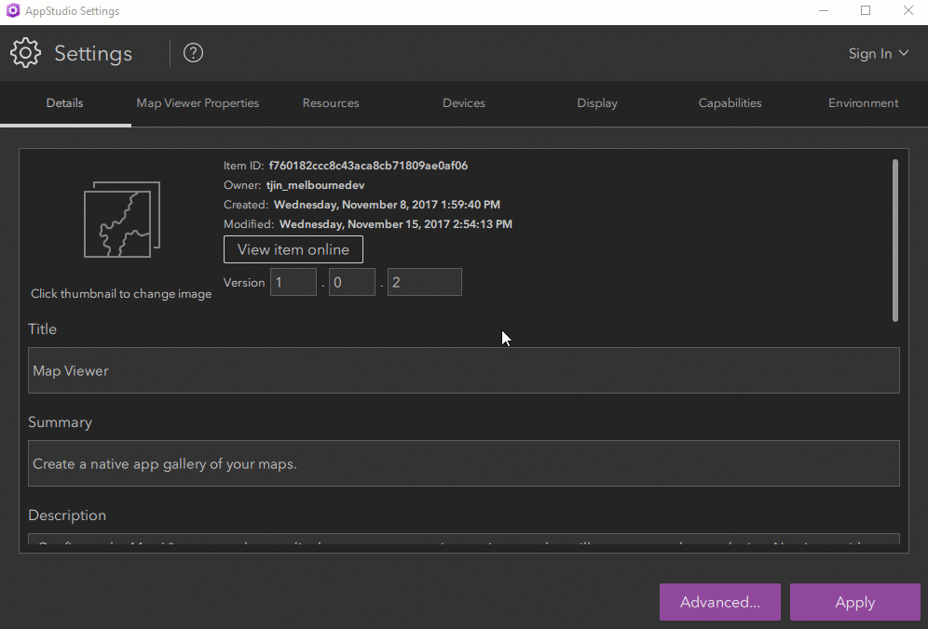Select the Item ID value text
928x629 pixels.
[x=368, y=166]
